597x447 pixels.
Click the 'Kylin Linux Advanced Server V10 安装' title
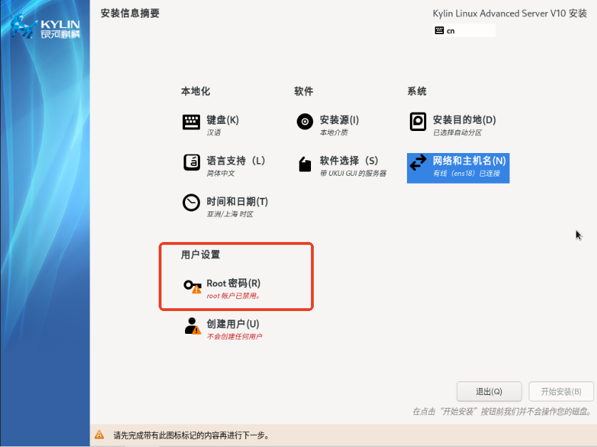509,14
